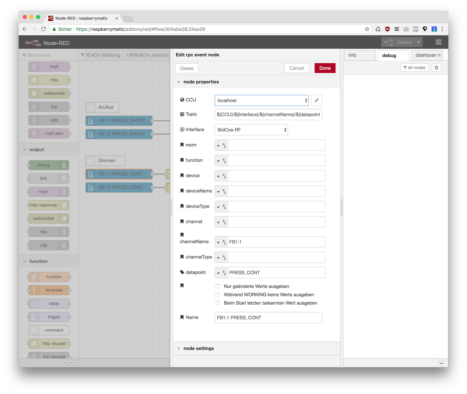Tick 'Beim Start letzten bekannten Wert ausgeben'
The width and height of the screenshot is (467, 394).
[x=218, y=303]
